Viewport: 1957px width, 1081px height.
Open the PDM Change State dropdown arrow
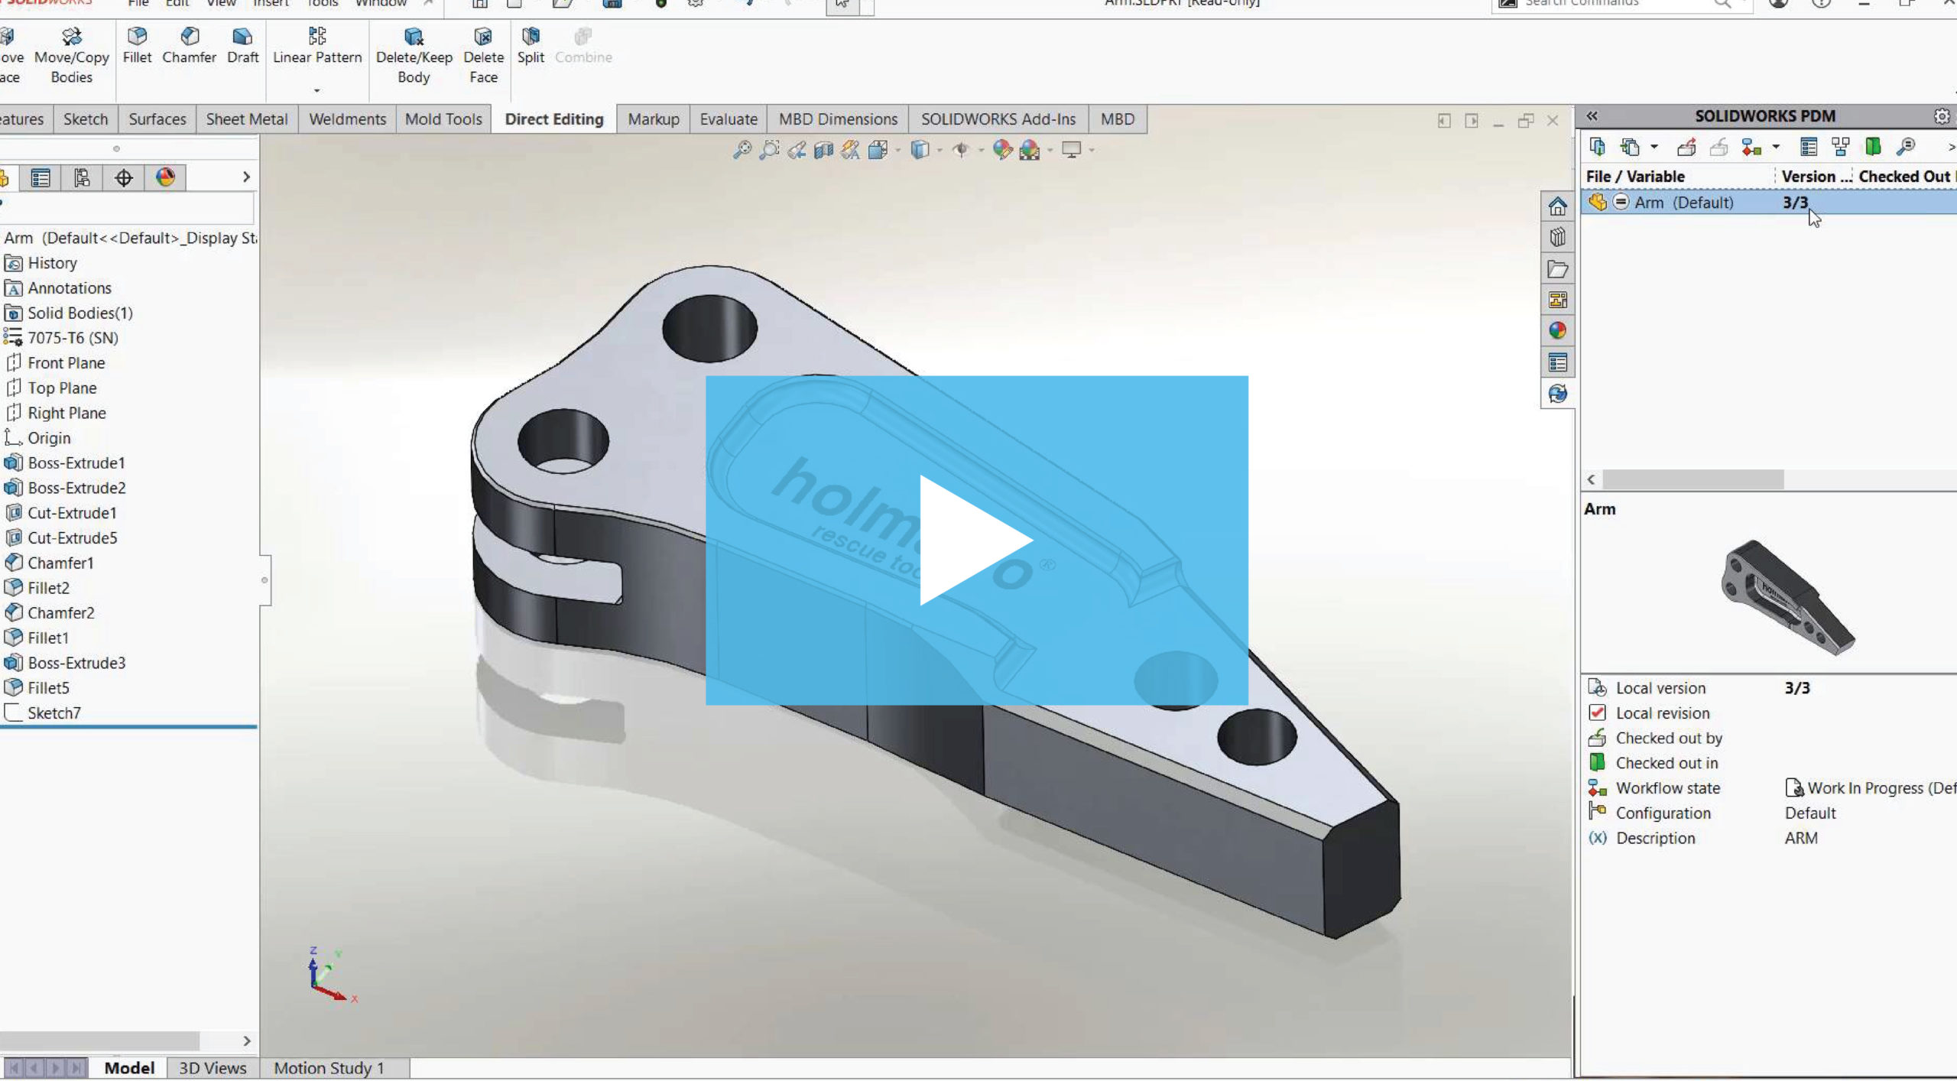pyautogui.click(x=1776, y=147)
